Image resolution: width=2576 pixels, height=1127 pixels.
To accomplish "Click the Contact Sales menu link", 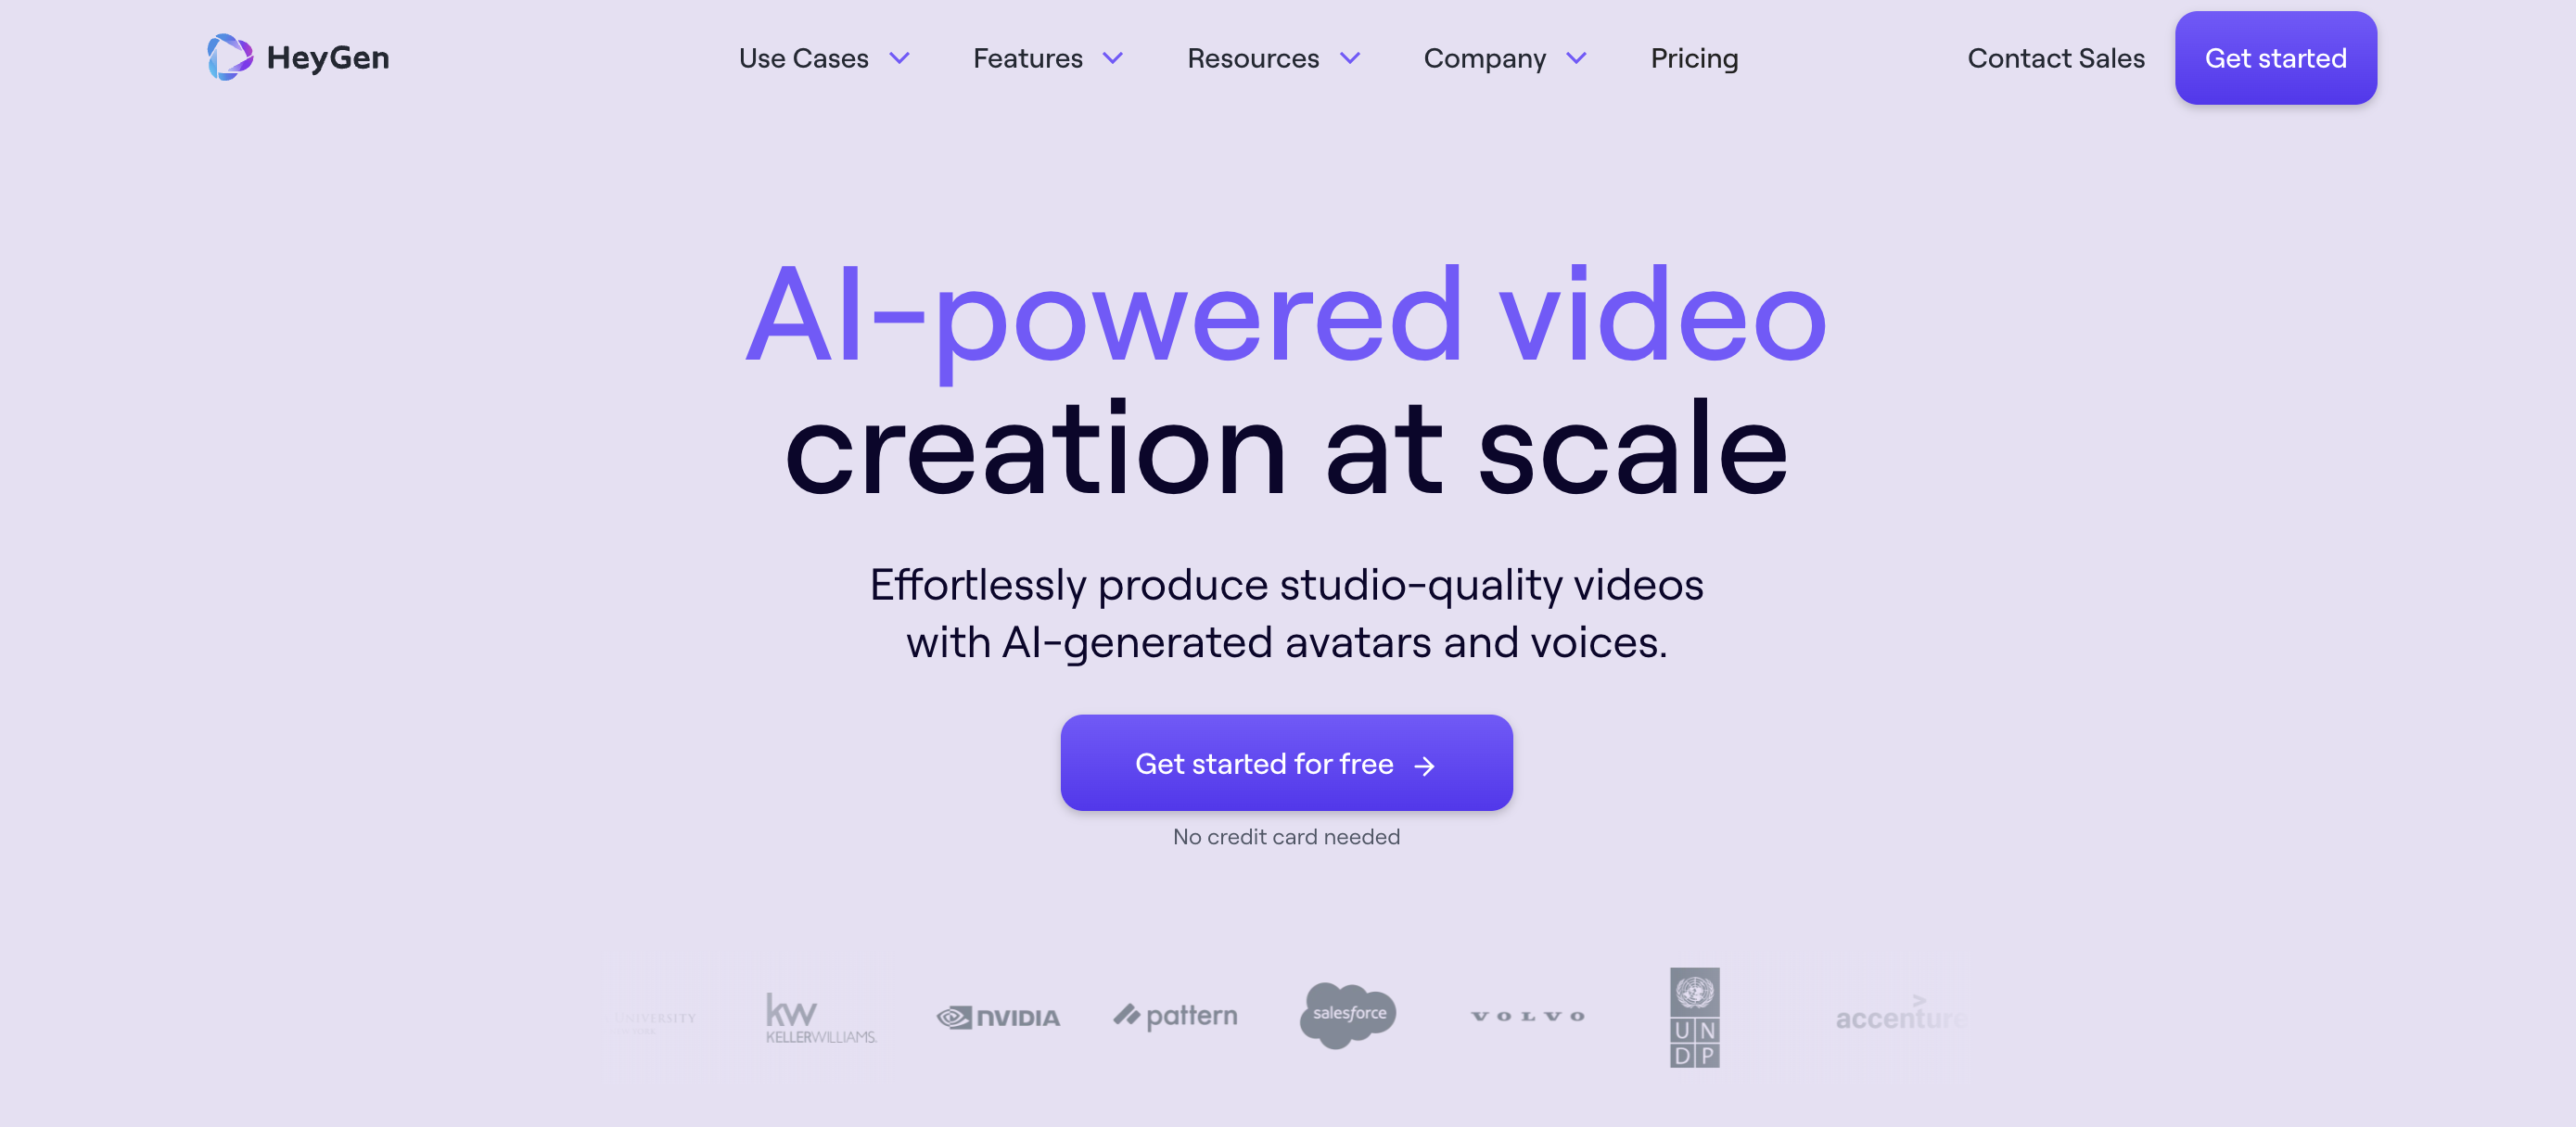I will coord(2057,57).
